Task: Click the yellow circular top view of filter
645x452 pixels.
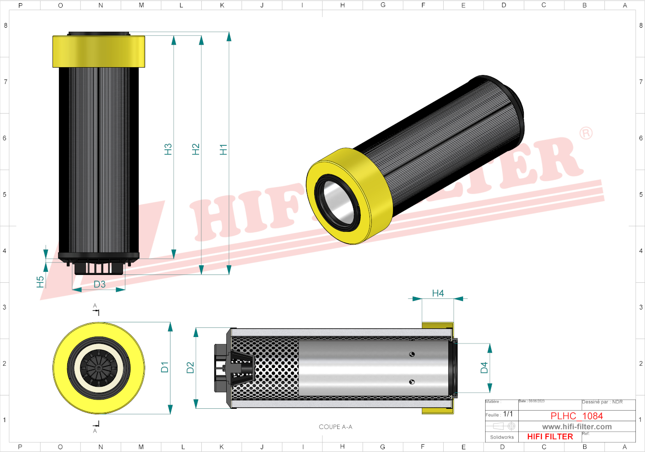Action: [99, 368]
